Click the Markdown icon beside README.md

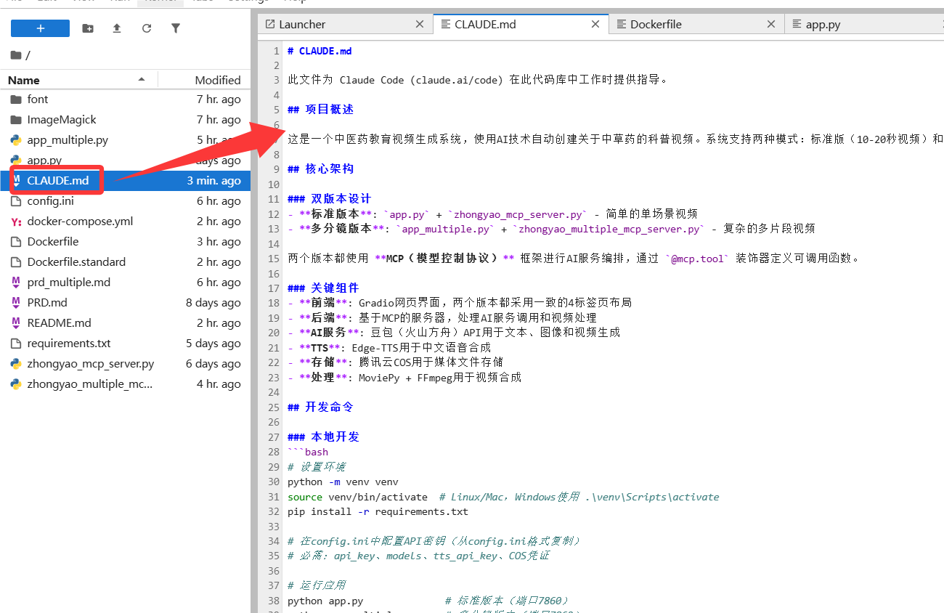pyautogui.click(x=16, y=322)
